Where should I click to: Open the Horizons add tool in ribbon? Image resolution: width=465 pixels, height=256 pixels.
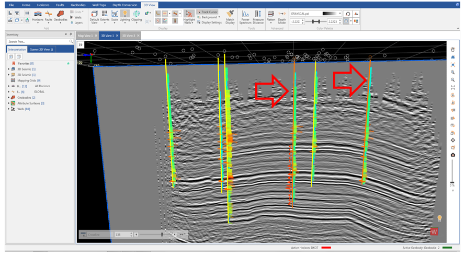coord(38,16)
